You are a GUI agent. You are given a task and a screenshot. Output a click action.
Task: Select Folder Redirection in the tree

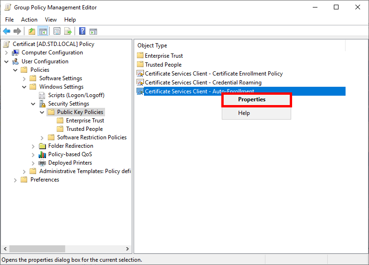[70, 146]
